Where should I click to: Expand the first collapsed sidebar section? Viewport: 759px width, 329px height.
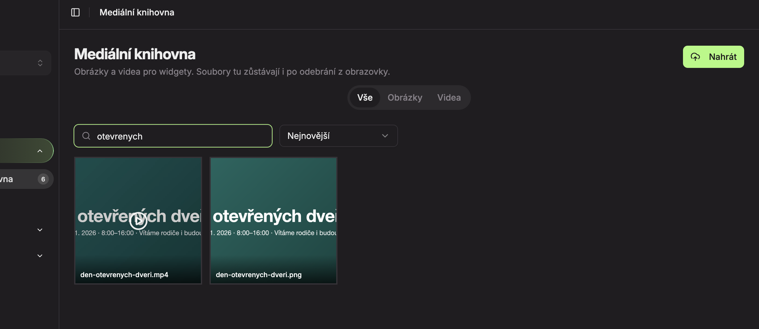point(40,230)
